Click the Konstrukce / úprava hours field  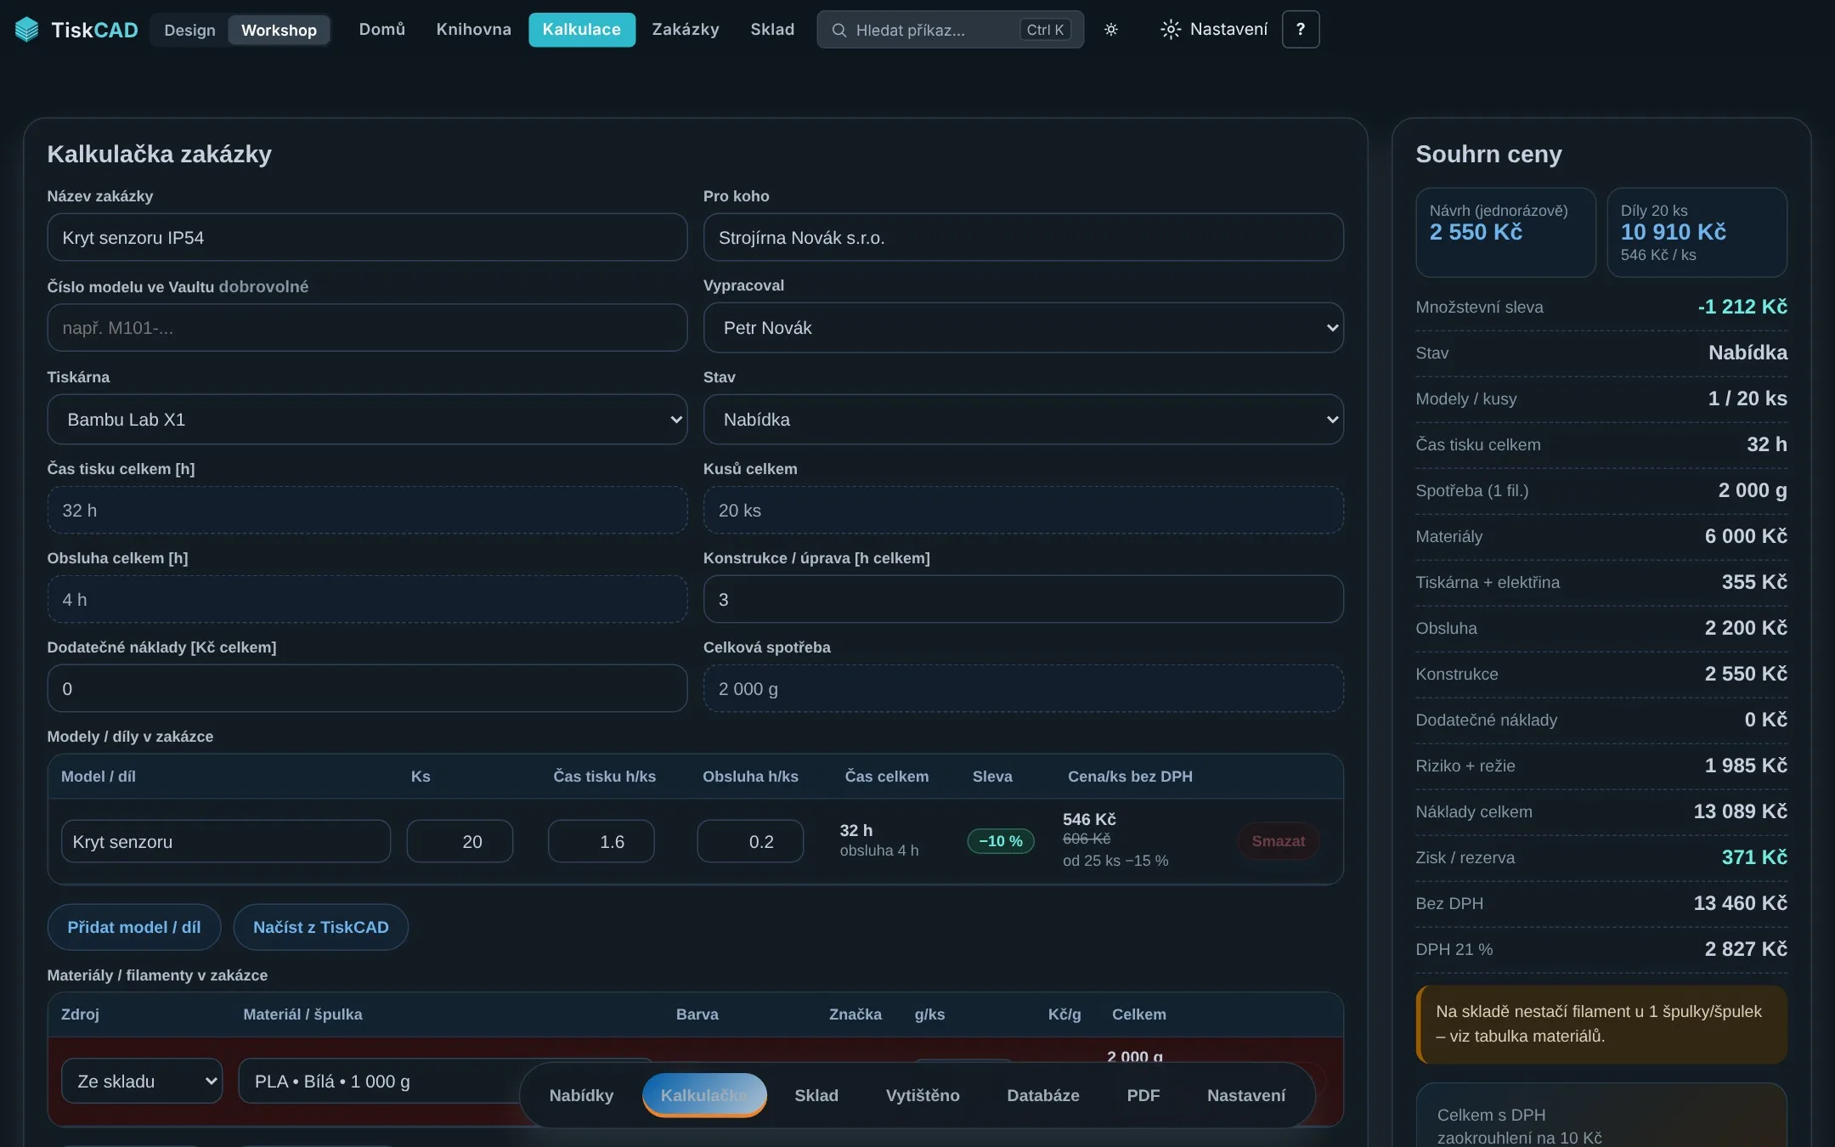coord(1023,599)
